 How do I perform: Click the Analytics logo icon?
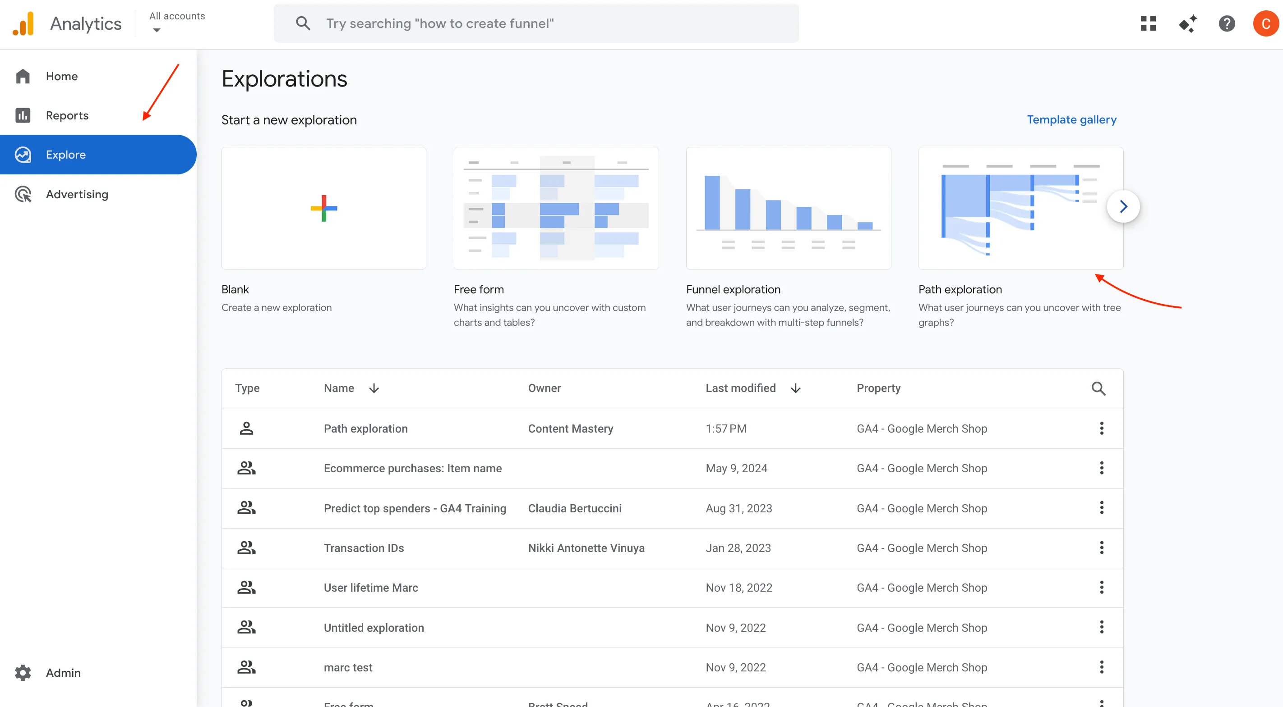pyautogui.click(x=23, y=23)
